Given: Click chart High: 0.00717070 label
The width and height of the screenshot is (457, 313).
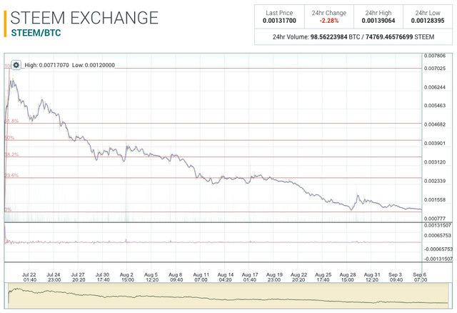Looking at the screenshot, I should click(46, 65).
